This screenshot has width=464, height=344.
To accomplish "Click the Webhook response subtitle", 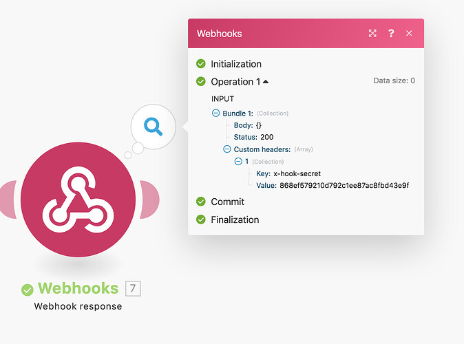I will click(x=78, y=306).
